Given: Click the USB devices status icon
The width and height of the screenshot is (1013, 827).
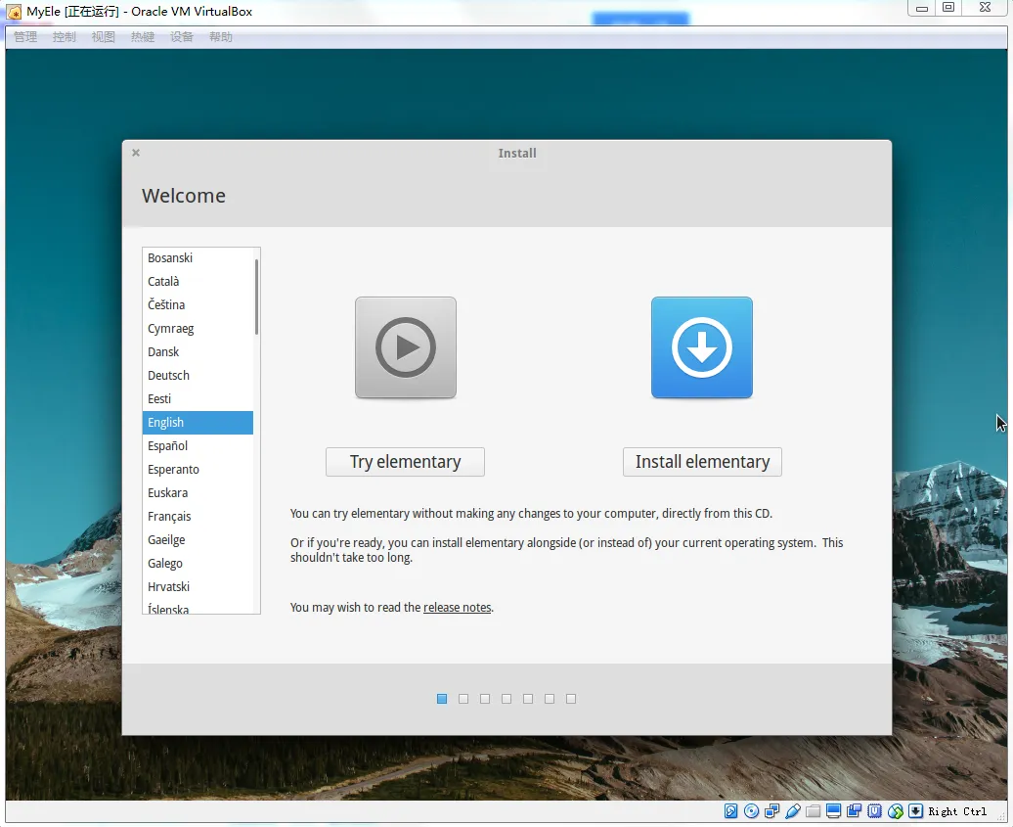Looking at the screenshot, I should click(x=793, y=810).
